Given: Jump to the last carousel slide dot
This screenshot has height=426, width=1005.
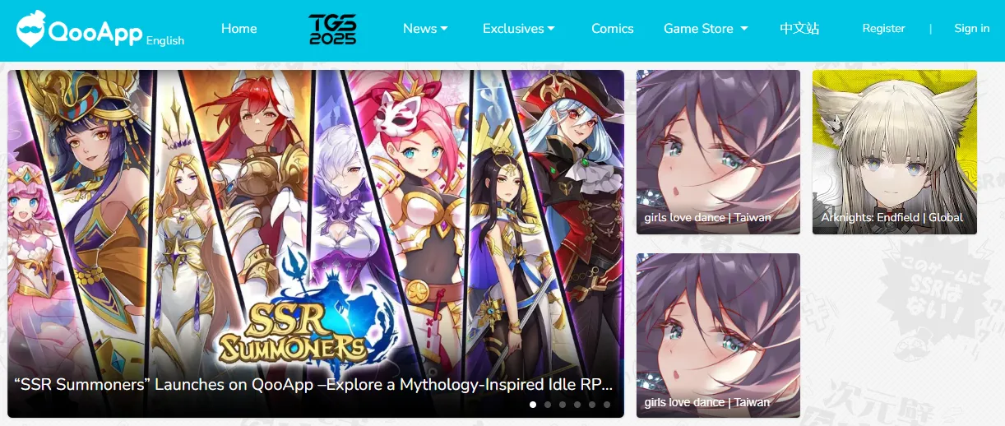Looking at the screenshot, I should pyautogui.click(x=607, y=405).
